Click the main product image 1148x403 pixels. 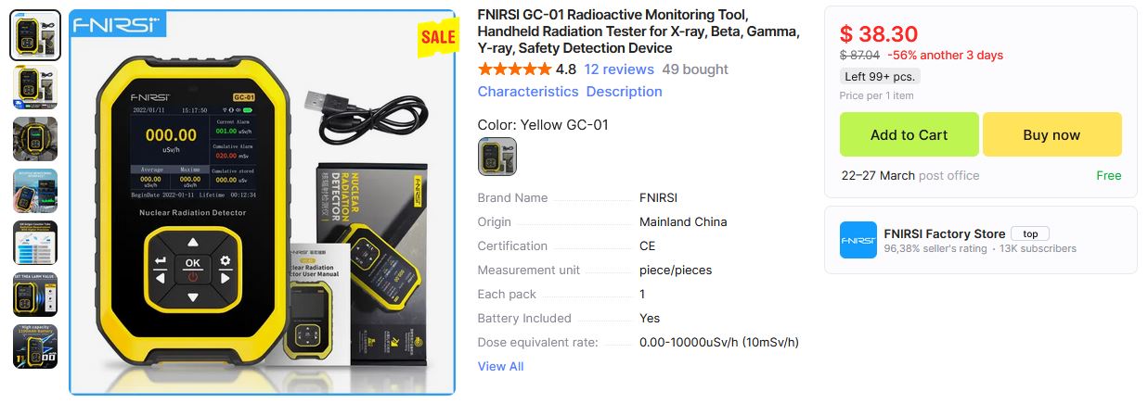click(263, 202)
